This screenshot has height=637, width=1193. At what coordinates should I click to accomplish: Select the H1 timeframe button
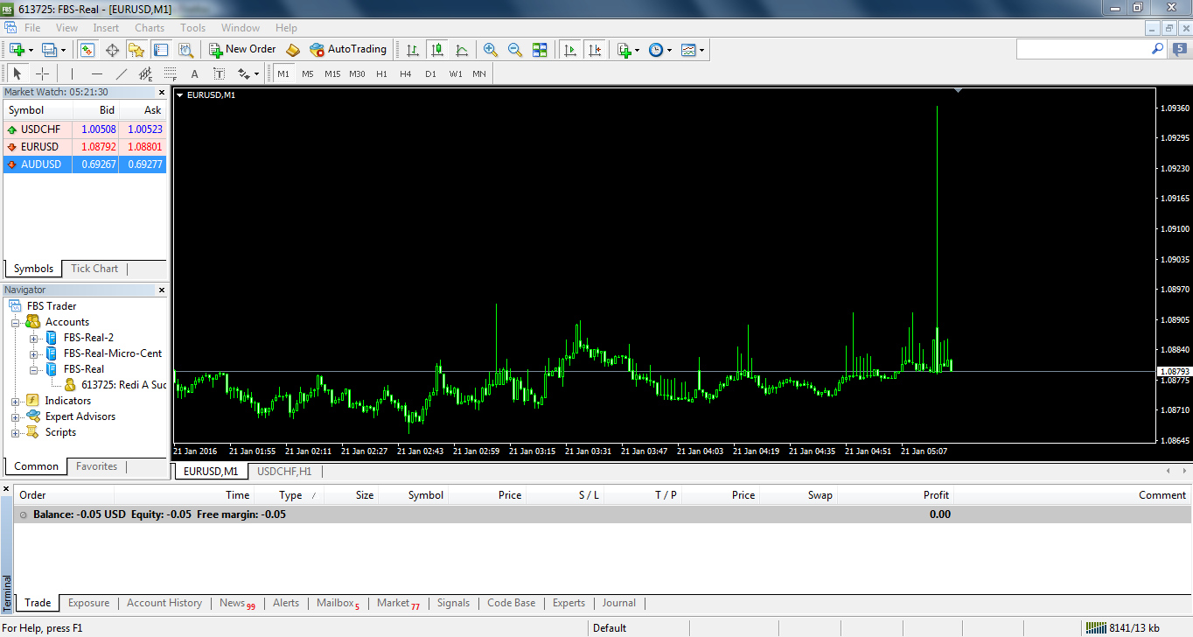click(x=381, y=74)
